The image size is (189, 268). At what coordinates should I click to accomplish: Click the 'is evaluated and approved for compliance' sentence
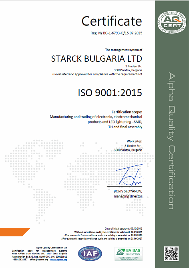pos(97,75)
